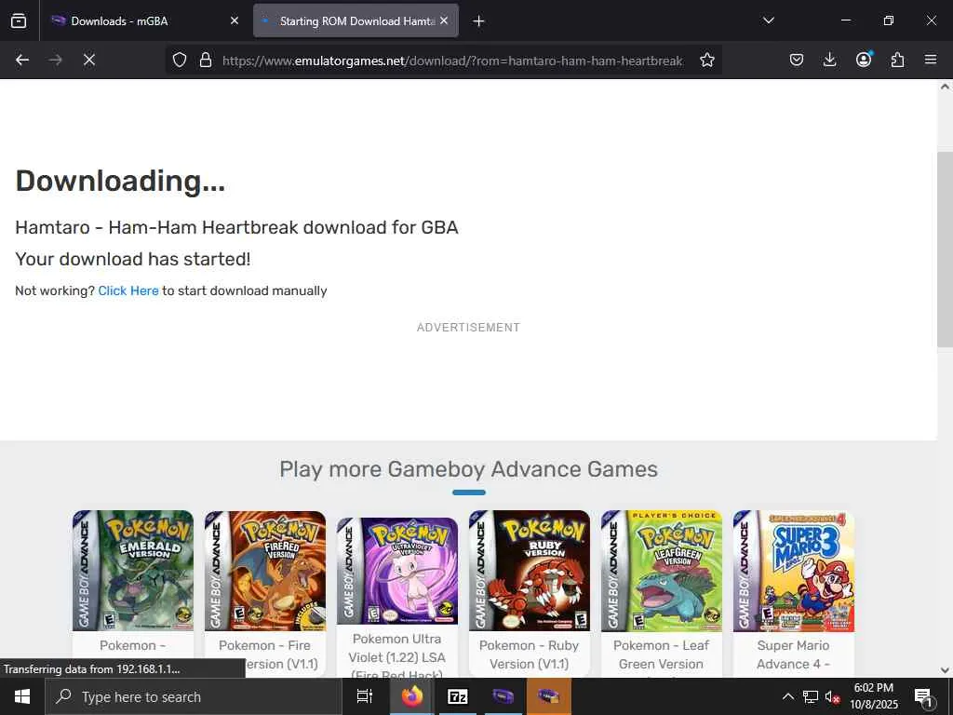This screenshot has width=953, height=715.
Task: Open Pokemon Ruby Version cover thumbnail
Action: tap(530, 571)
